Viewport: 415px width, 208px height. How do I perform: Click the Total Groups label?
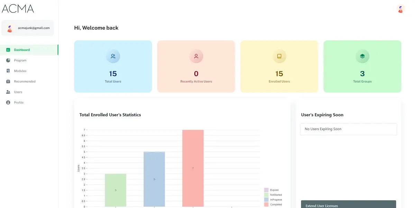[x=362, y=81]
